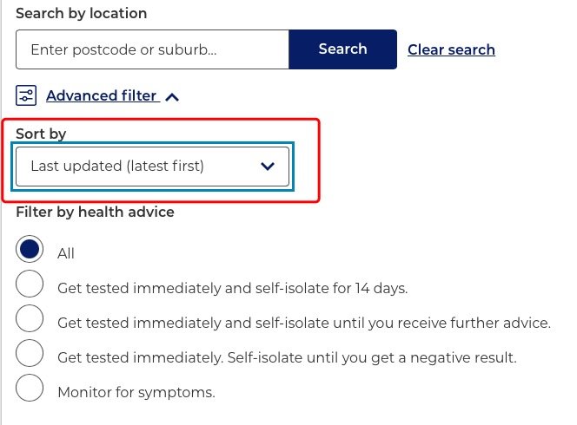Collapse Advanced filter using the up chevron
The image size is (577, 425).
coord(172,97)
